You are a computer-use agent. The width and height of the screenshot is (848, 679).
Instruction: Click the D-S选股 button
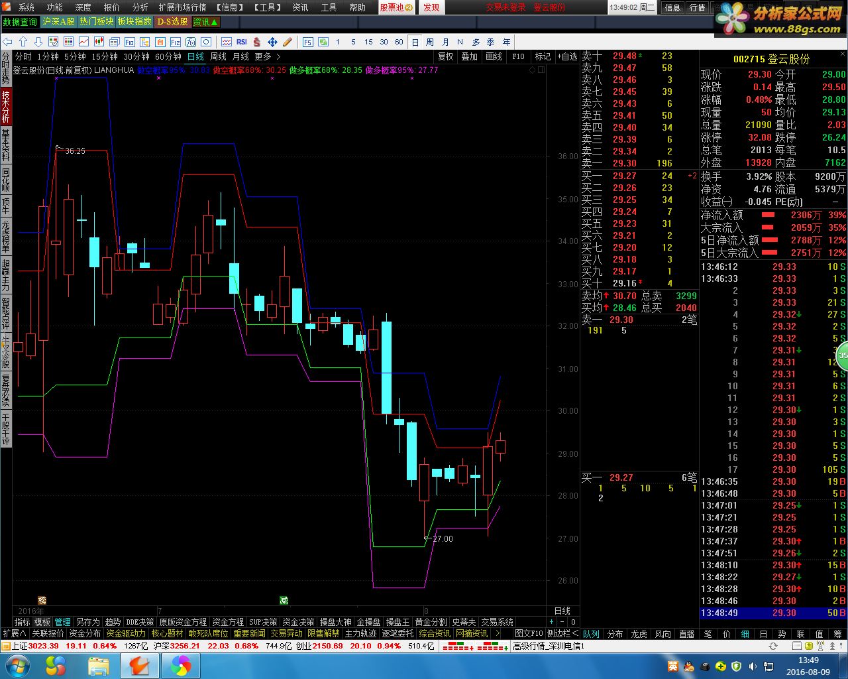pyautogui.click(x=173, y=22)
